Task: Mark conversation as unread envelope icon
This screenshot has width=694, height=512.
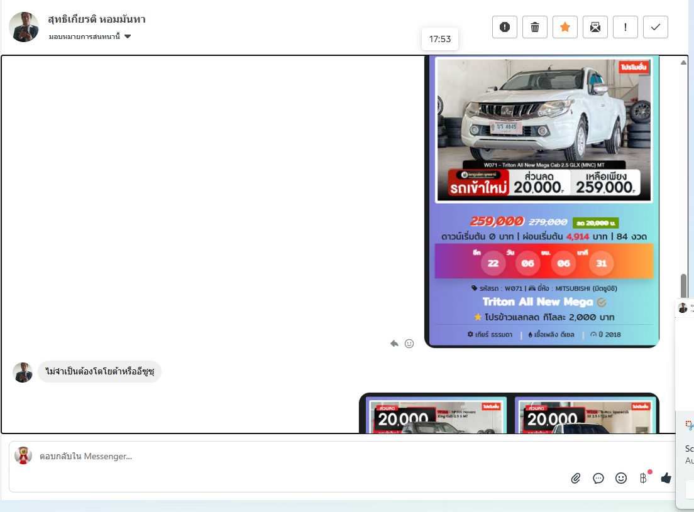Action: (x=595, y=27)
